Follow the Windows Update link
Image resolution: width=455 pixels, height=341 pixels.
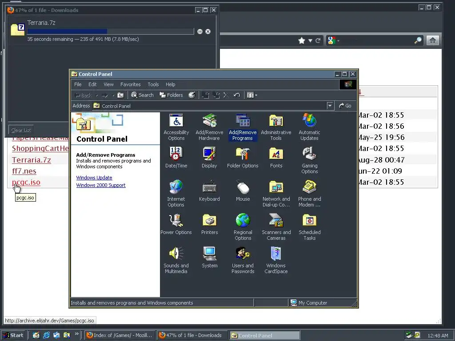tap(94, 178)
